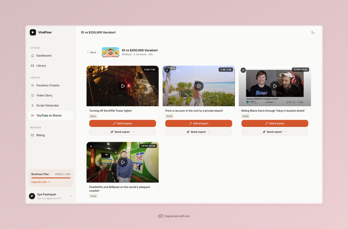Click the 5:59–7:00 timestamp badge
The image size is (348, 229).
[x=149, y=70]
